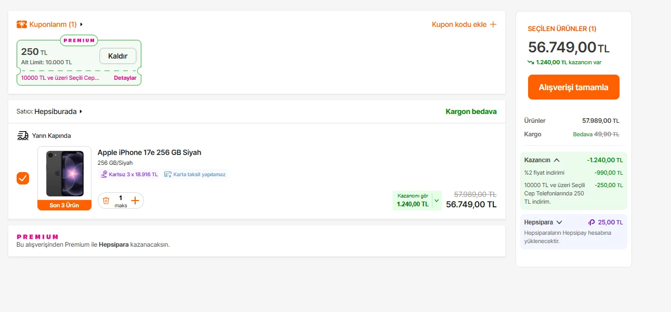Click Kargon bedava label
The width and height of the screenshot is (671, 312).
pyautogui.click(x=471, y=111)
